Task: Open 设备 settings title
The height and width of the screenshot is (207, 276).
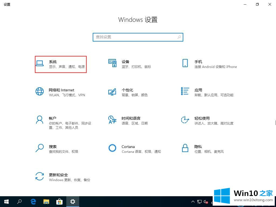Action: (x=126, y=62)
